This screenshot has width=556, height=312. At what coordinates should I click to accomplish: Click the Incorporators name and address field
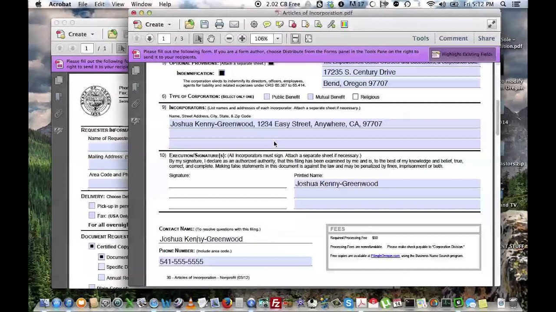coord(324,124)
